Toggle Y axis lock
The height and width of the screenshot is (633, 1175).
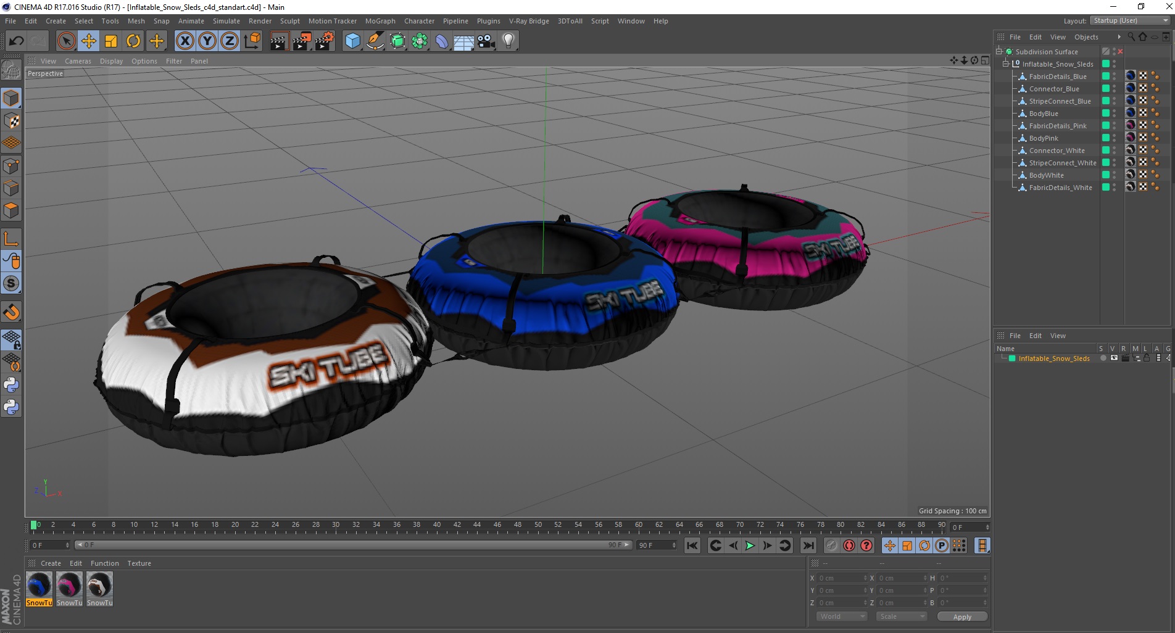click(207, 41)
